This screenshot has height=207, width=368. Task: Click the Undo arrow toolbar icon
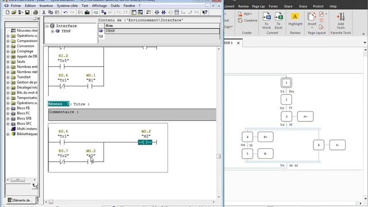tap(66, 12)
